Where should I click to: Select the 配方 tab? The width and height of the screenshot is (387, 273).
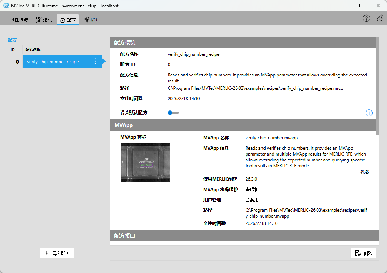[x=67, y=20]
